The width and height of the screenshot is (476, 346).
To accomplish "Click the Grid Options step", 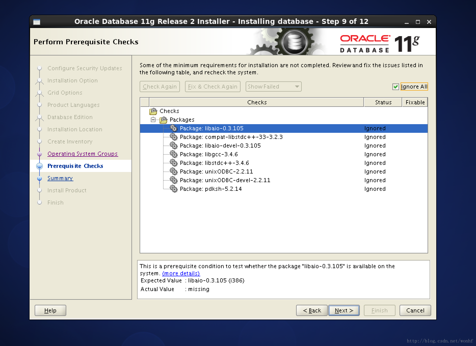I will [65, 93].
